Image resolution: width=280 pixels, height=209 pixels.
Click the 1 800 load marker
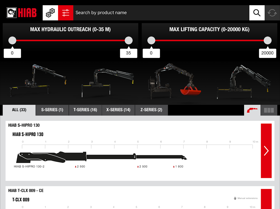(x=178, y=166)
